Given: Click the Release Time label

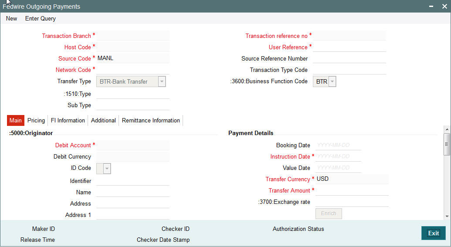Looking at the screenshot, I should (37, 240).
